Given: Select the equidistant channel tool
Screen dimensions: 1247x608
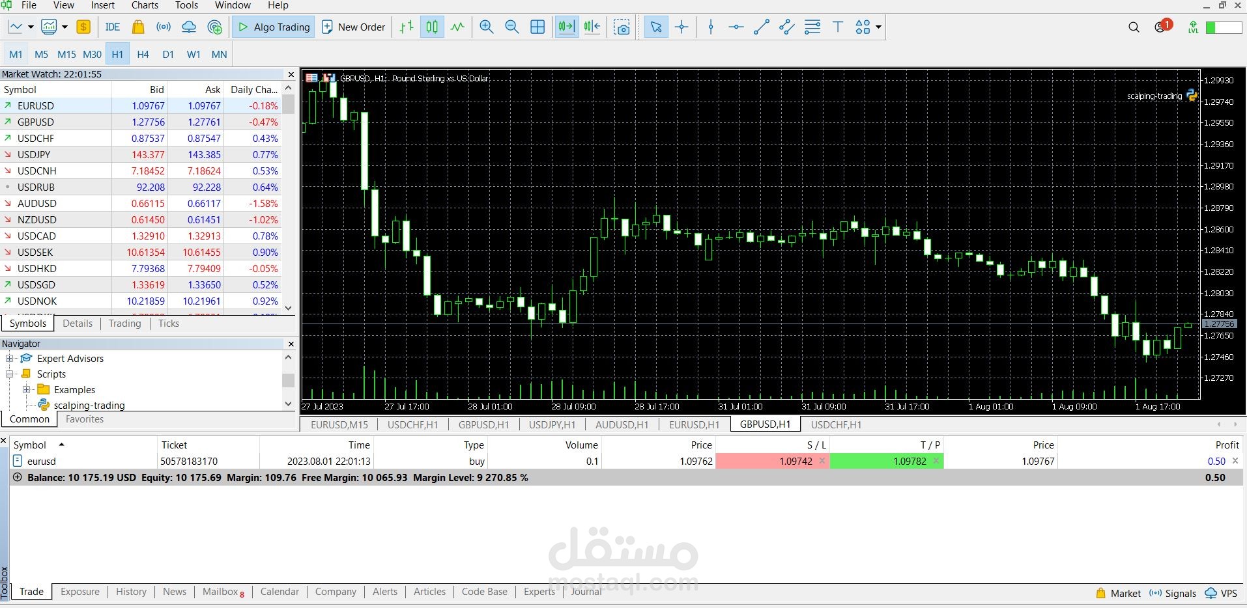Looking at the screenshot, I should (787, 27).
